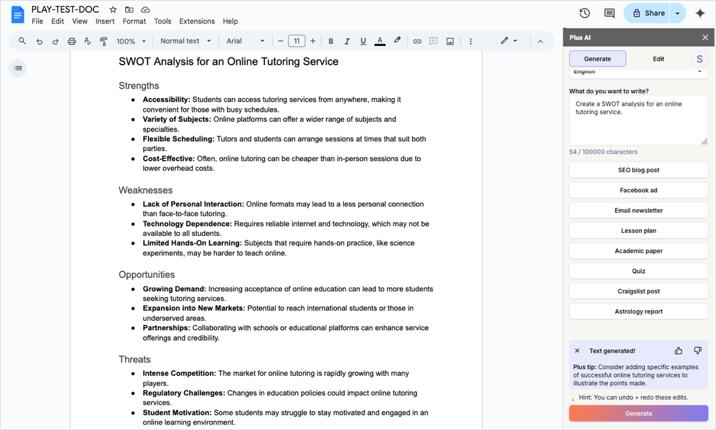Show the document outline icon
The image size is (716, 430).
click(x=18, y=68)
